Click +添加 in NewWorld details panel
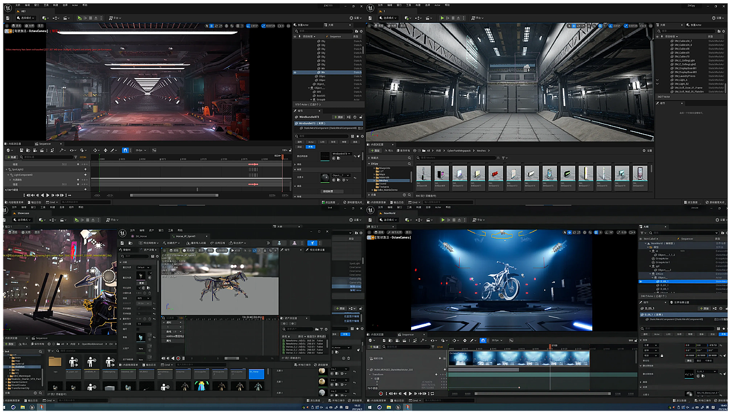The width and height of the screenshot is (731, 414). [x=705, y=308]
